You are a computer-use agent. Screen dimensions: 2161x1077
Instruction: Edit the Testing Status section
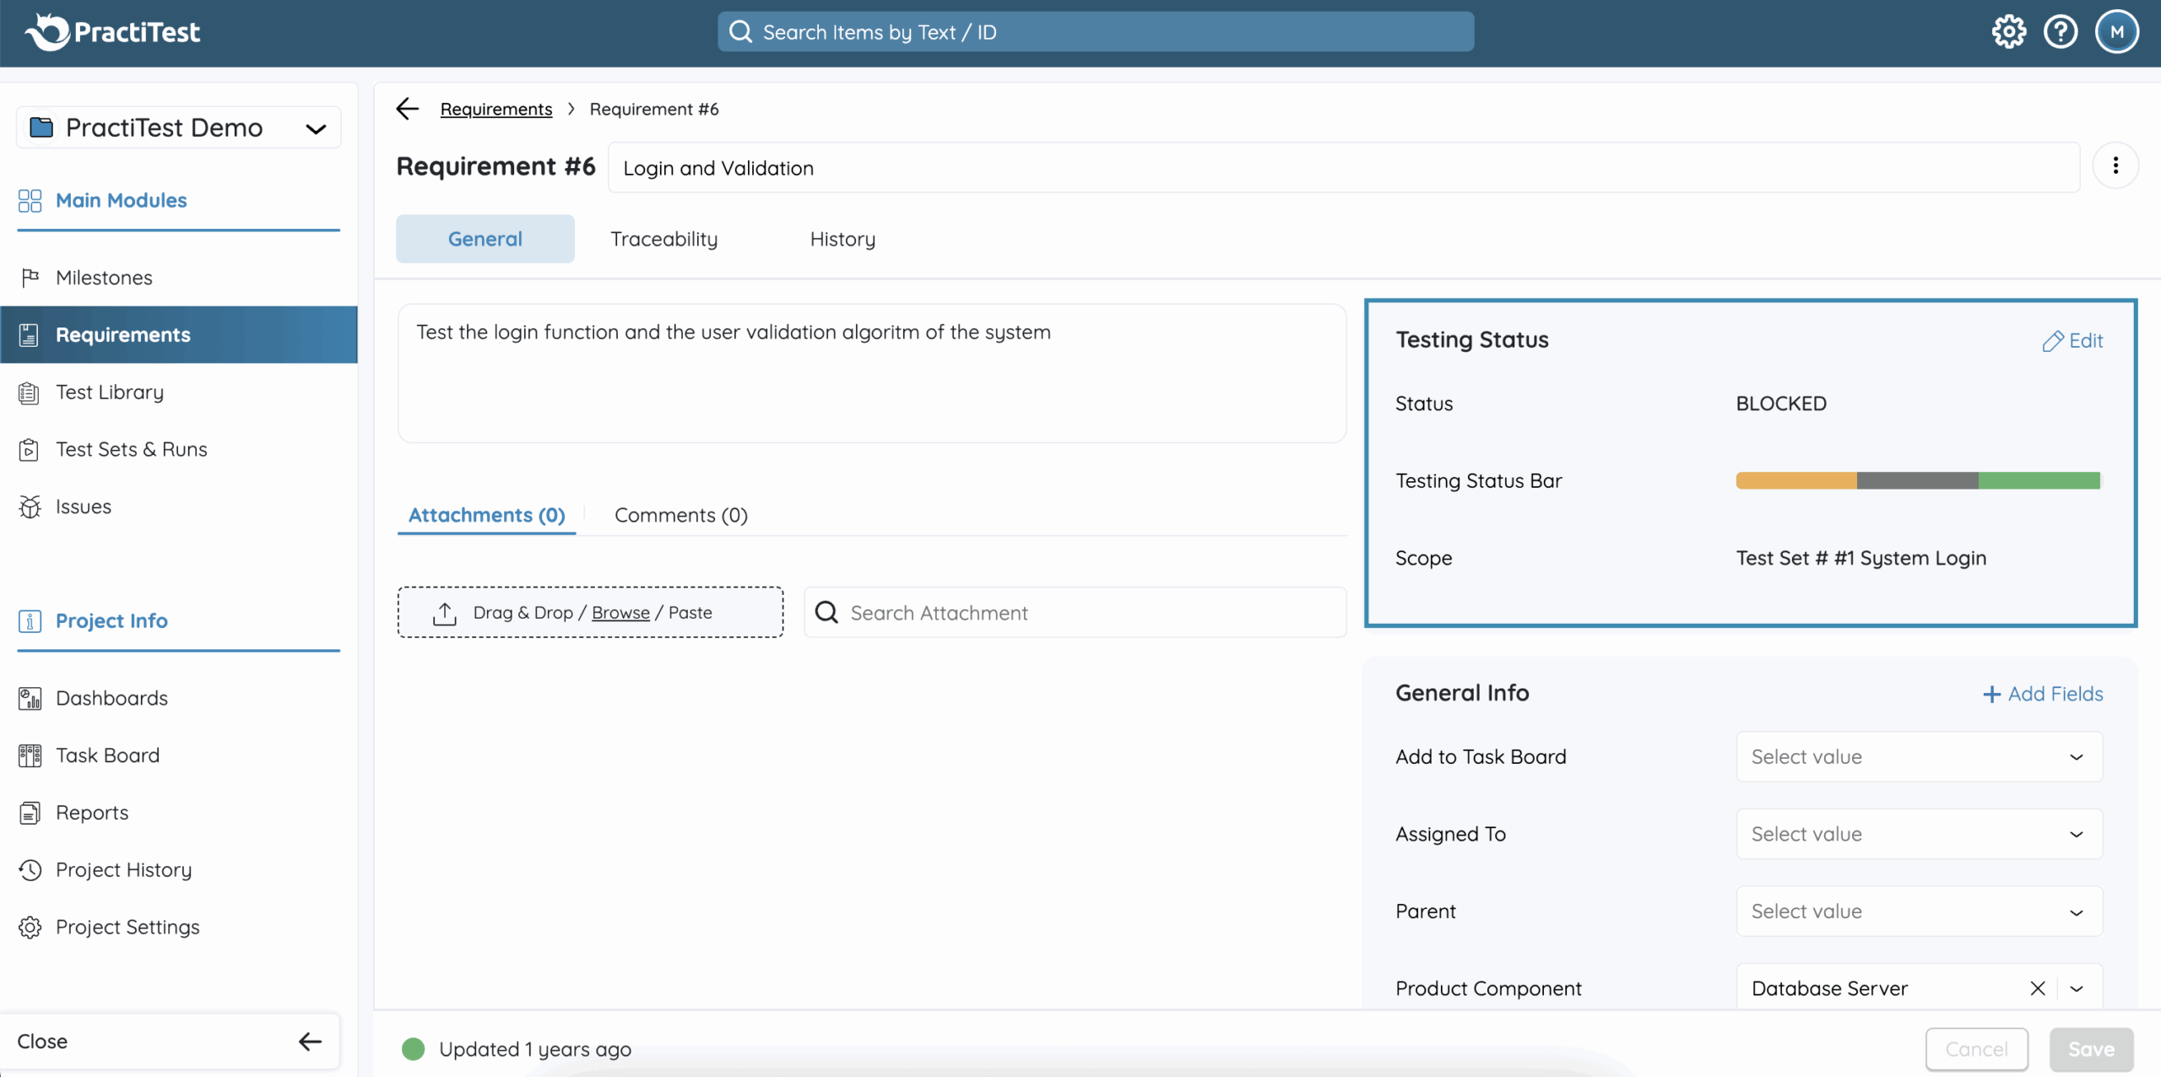point(2073,340)
